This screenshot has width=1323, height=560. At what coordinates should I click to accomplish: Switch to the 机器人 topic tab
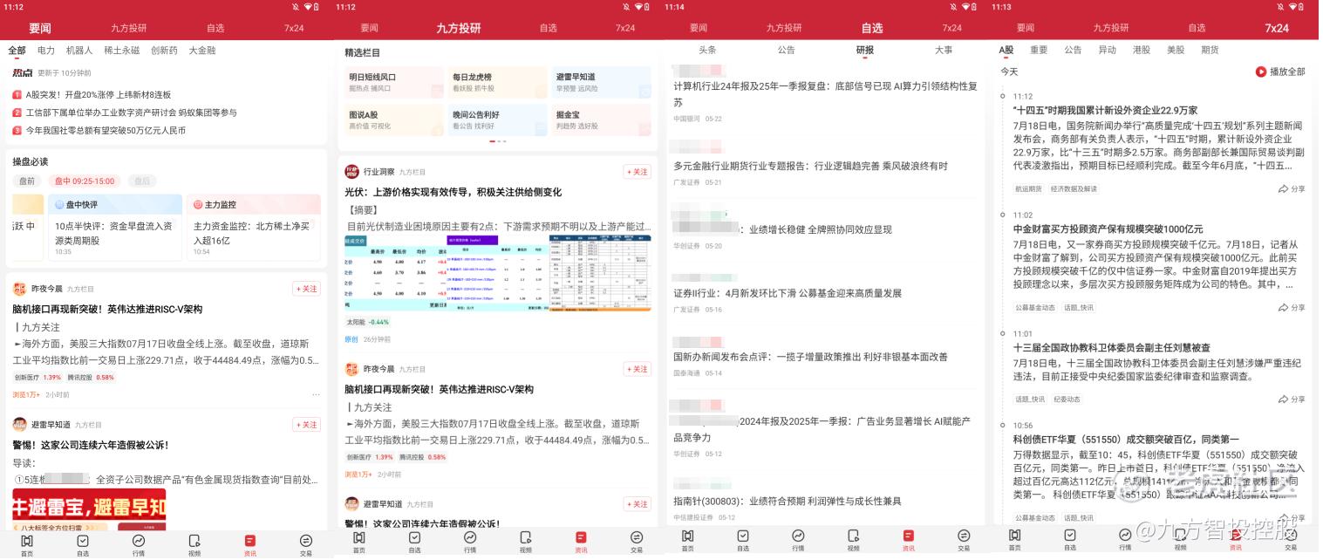[x=79, y=51]
